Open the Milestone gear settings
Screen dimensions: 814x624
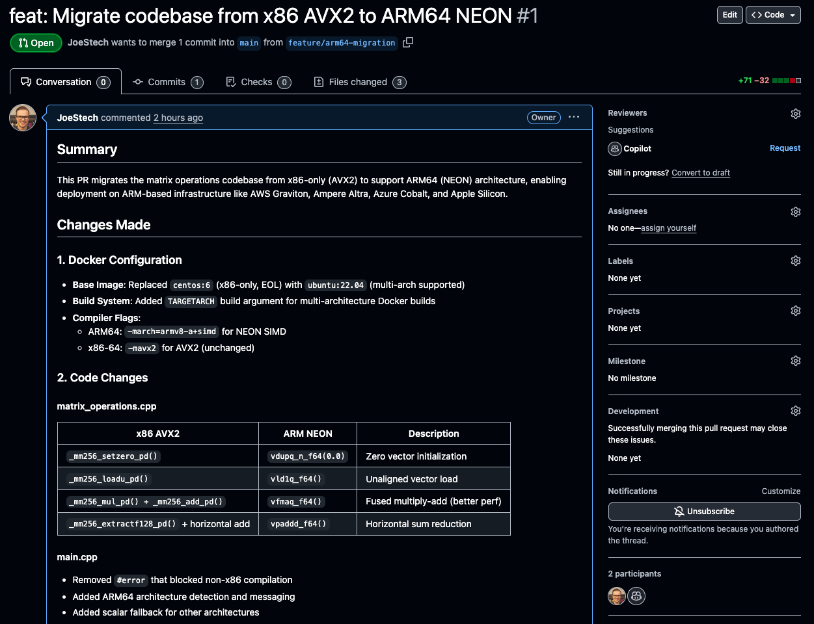pos(795,360)
